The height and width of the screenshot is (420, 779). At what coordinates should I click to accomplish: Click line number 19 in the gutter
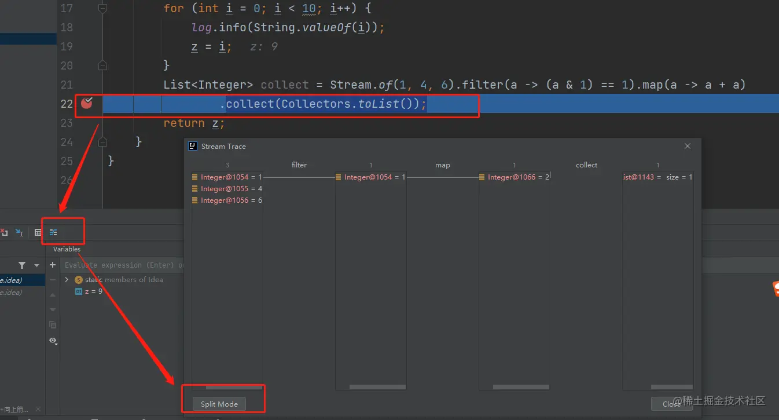click(x=67, y=46)
